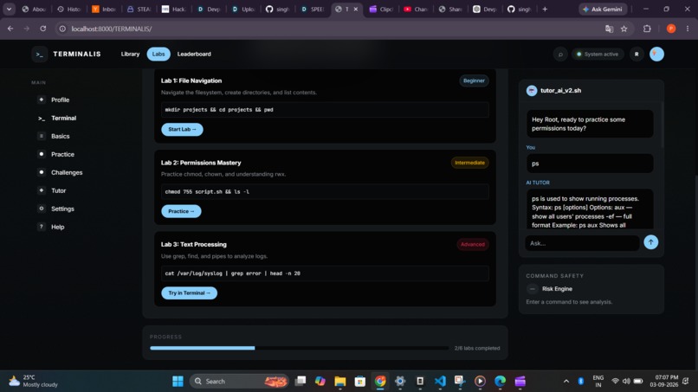Open Task View on the taskbar
This screenshot has height=392, width=698.
[301, 382]
